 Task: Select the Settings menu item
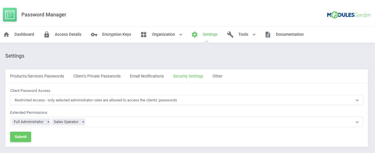tap(210, 34)
